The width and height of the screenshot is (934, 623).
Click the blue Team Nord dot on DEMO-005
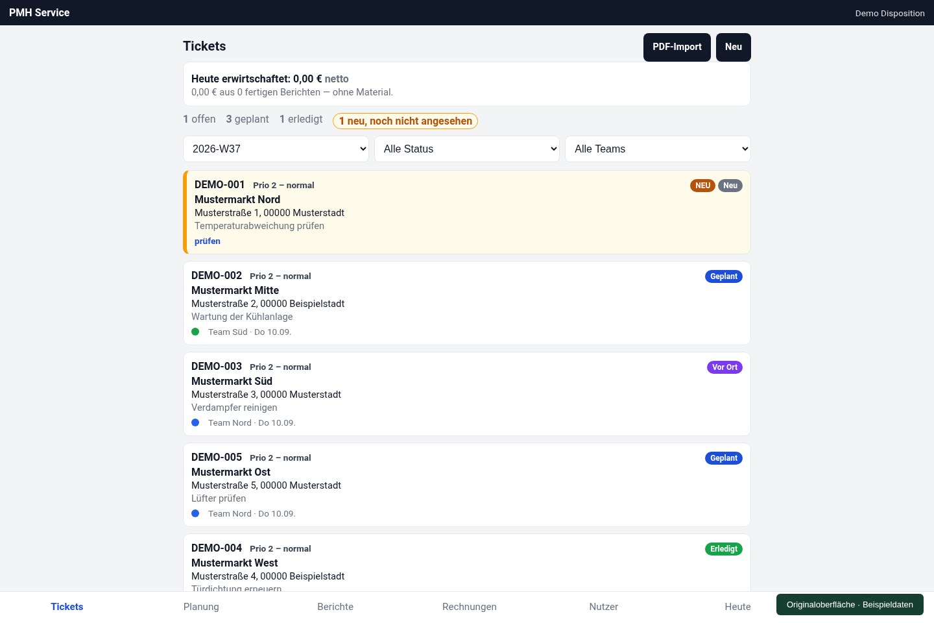[x=195, y=513]
